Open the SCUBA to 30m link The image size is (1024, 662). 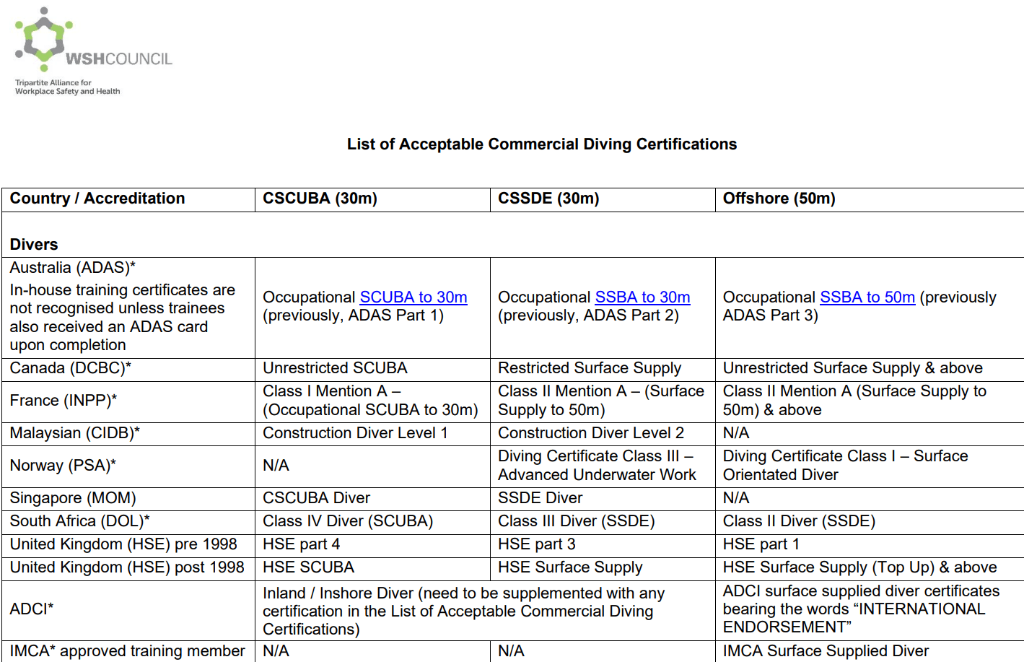point(413,297)
